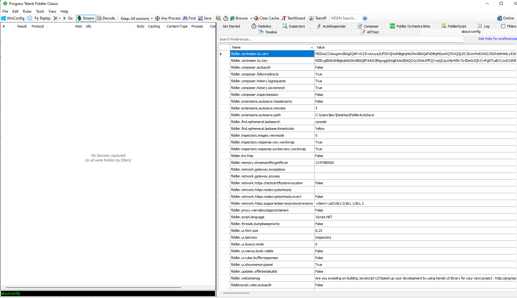Click the Get Help for preferences link
This screenshot has height=298, width=517.
(x=497, y=39)
